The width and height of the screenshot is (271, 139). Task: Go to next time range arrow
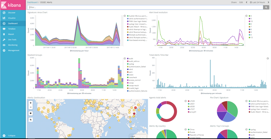(268, 2)
